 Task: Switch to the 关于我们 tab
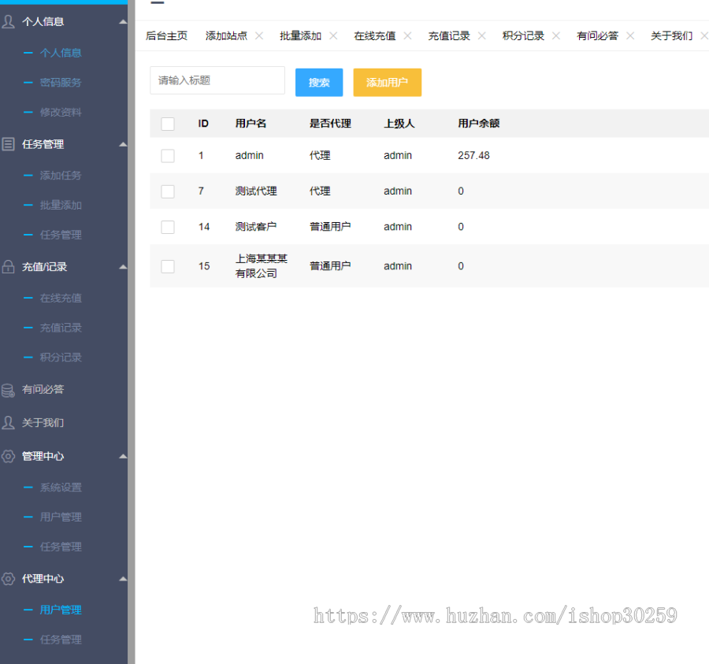(671, 35)
